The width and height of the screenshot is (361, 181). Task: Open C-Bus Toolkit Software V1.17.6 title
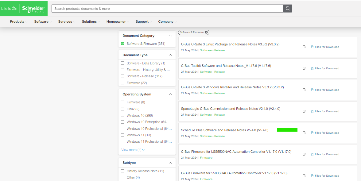point(226,66)
